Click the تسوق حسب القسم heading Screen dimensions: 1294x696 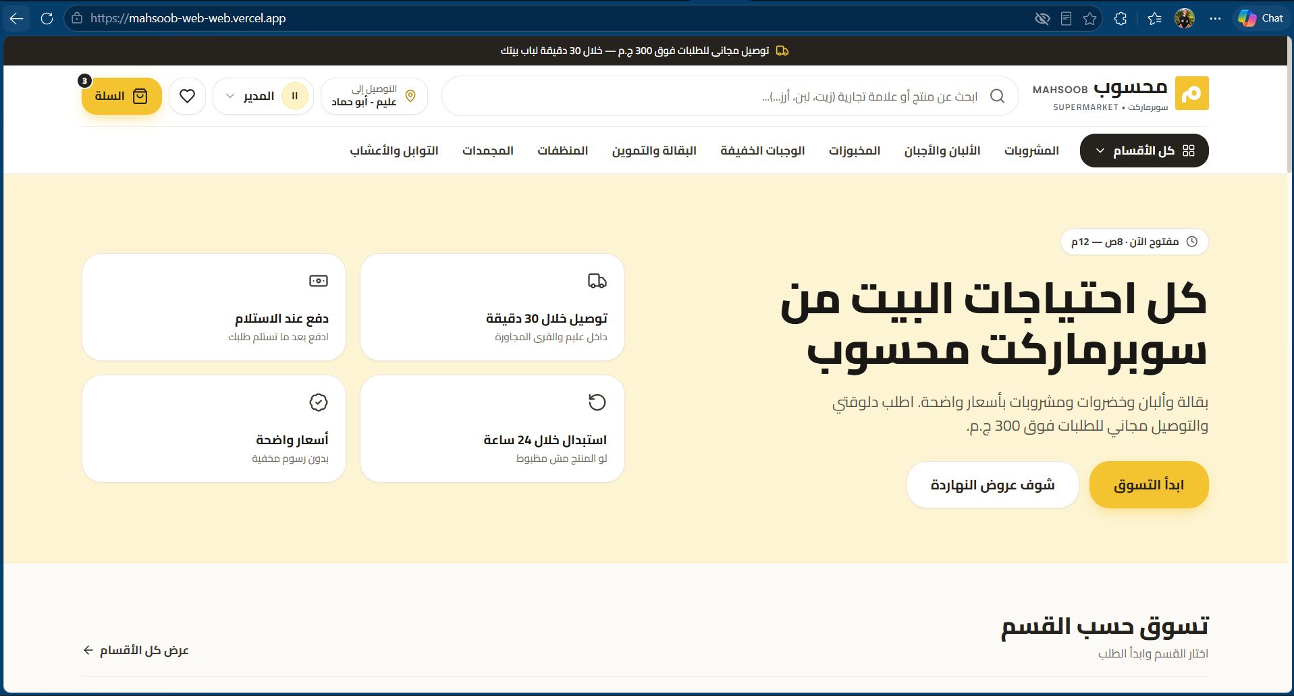[1105, 626]
